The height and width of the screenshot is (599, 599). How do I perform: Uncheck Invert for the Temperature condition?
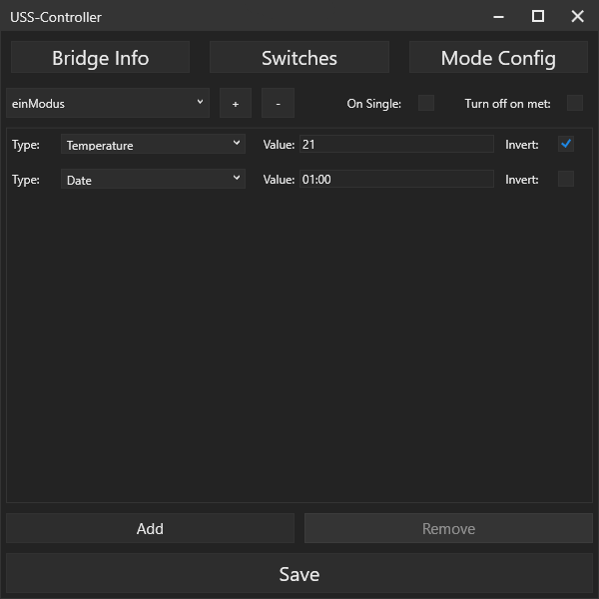pos(566,144)
